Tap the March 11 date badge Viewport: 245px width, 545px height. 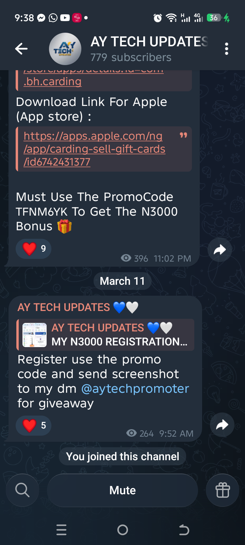tap(122, 281)
